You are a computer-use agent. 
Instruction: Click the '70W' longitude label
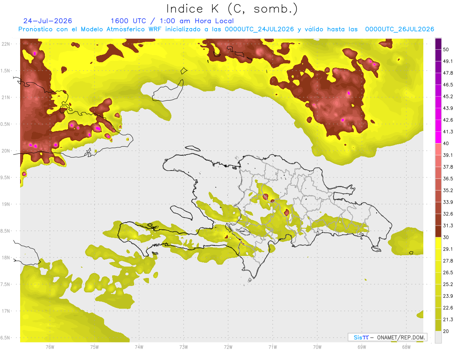pos(317,346)
